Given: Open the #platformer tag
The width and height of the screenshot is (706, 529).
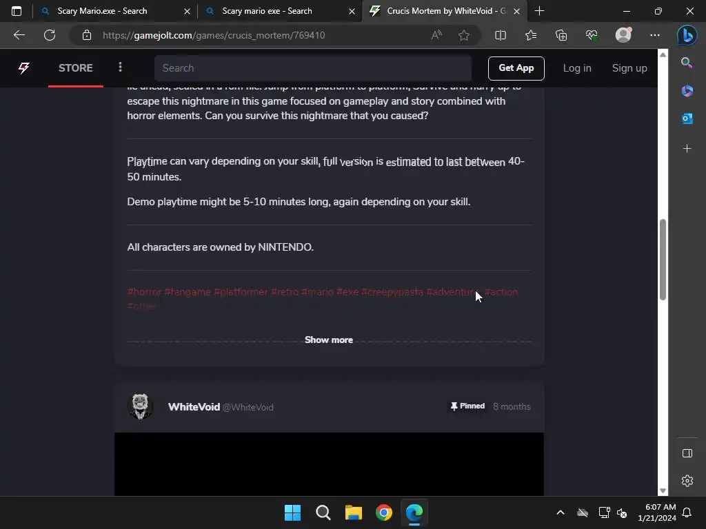Looking at the screenshot, I should pos(241,292).
